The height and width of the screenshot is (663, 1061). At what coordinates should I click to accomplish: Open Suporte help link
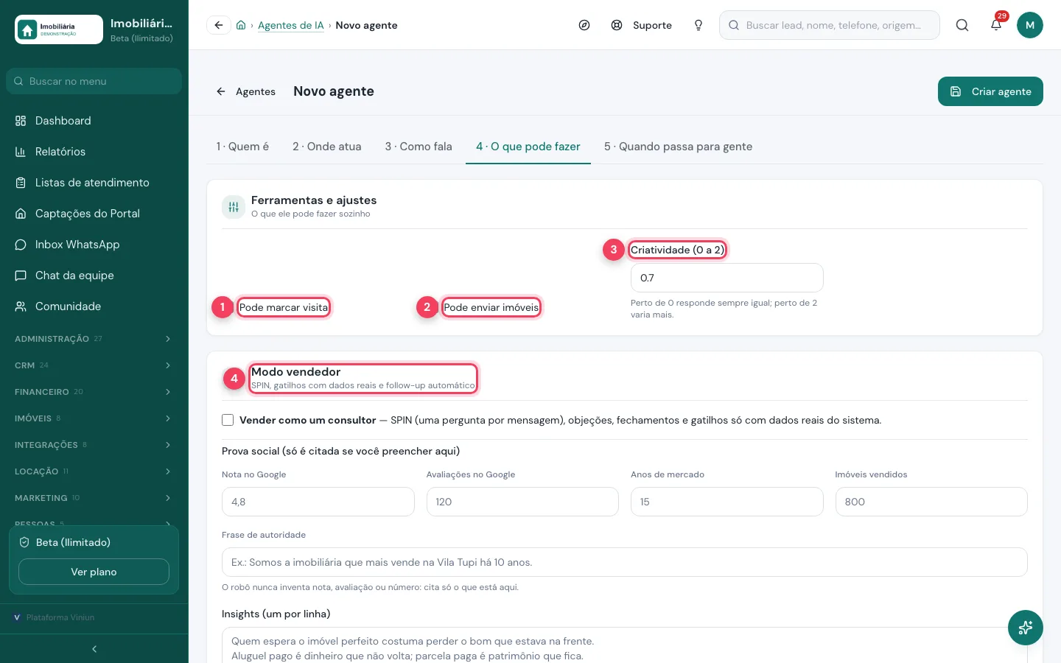coord(642,25)
